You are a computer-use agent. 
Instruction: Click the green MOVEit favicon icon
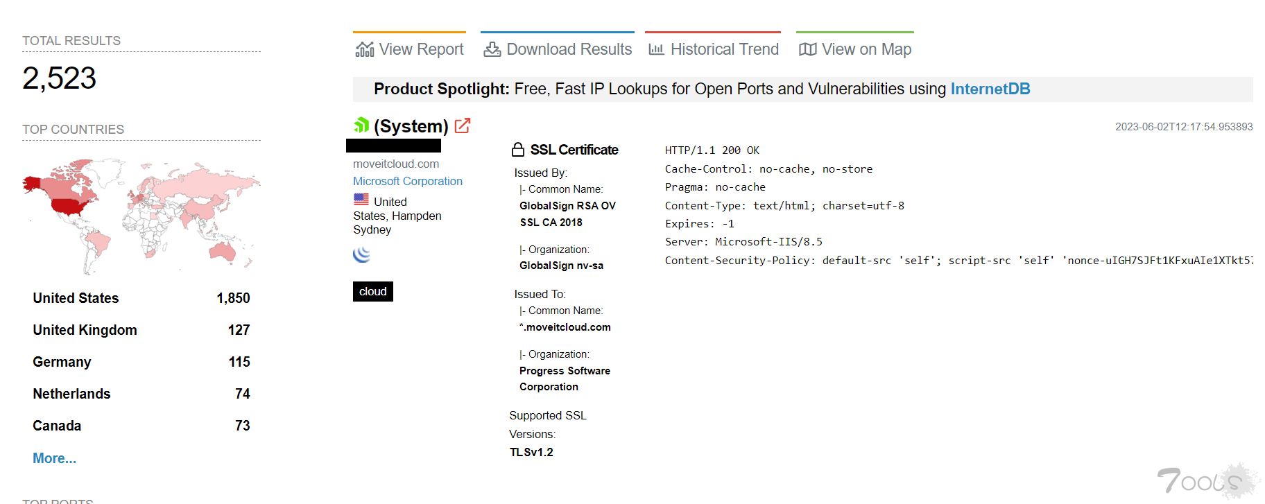pos(361,125)
